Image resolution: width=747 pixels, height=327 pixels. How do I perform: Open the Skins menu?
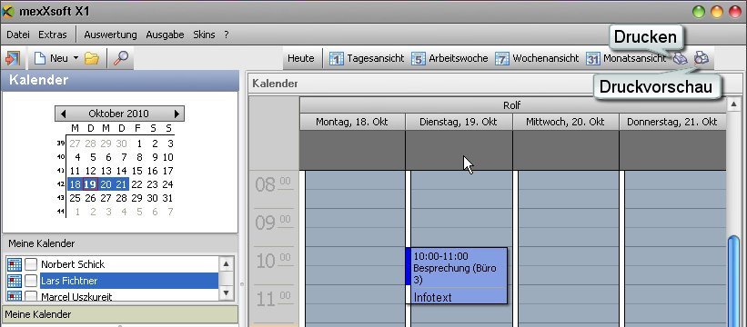204,35
